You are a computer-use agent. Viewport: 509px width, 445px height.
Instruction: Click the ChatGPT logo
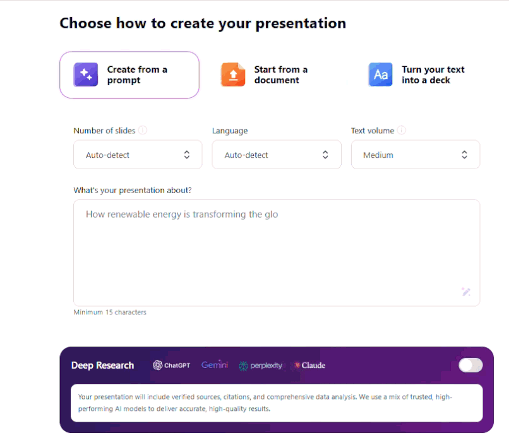tap(171, 365)
